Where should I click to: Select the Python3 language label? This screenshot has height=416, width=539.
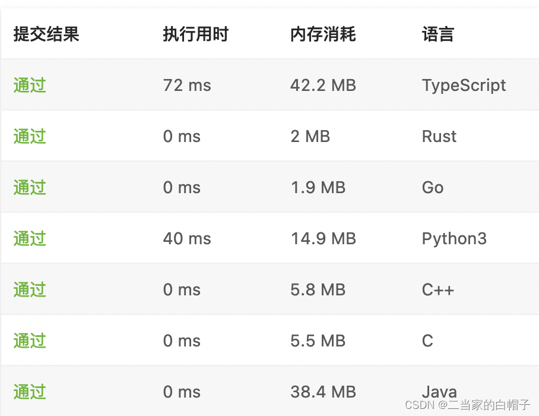455,238
